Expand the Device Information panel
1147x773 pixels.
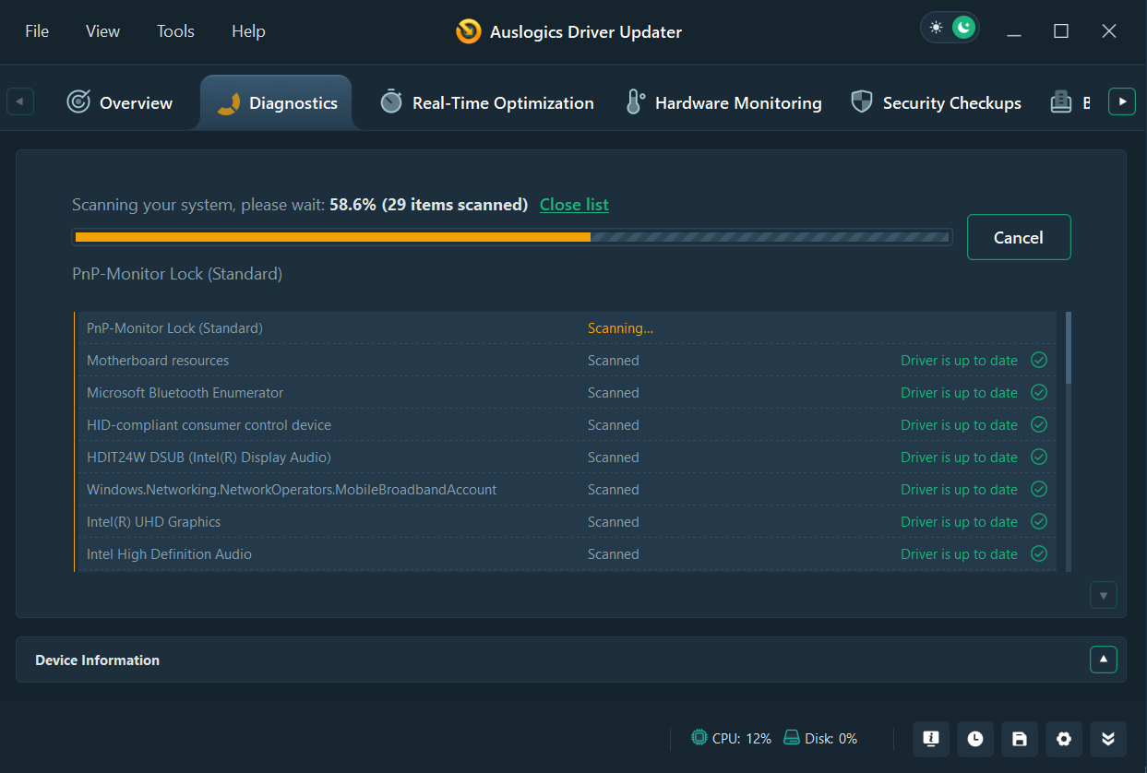(1104, 660)
